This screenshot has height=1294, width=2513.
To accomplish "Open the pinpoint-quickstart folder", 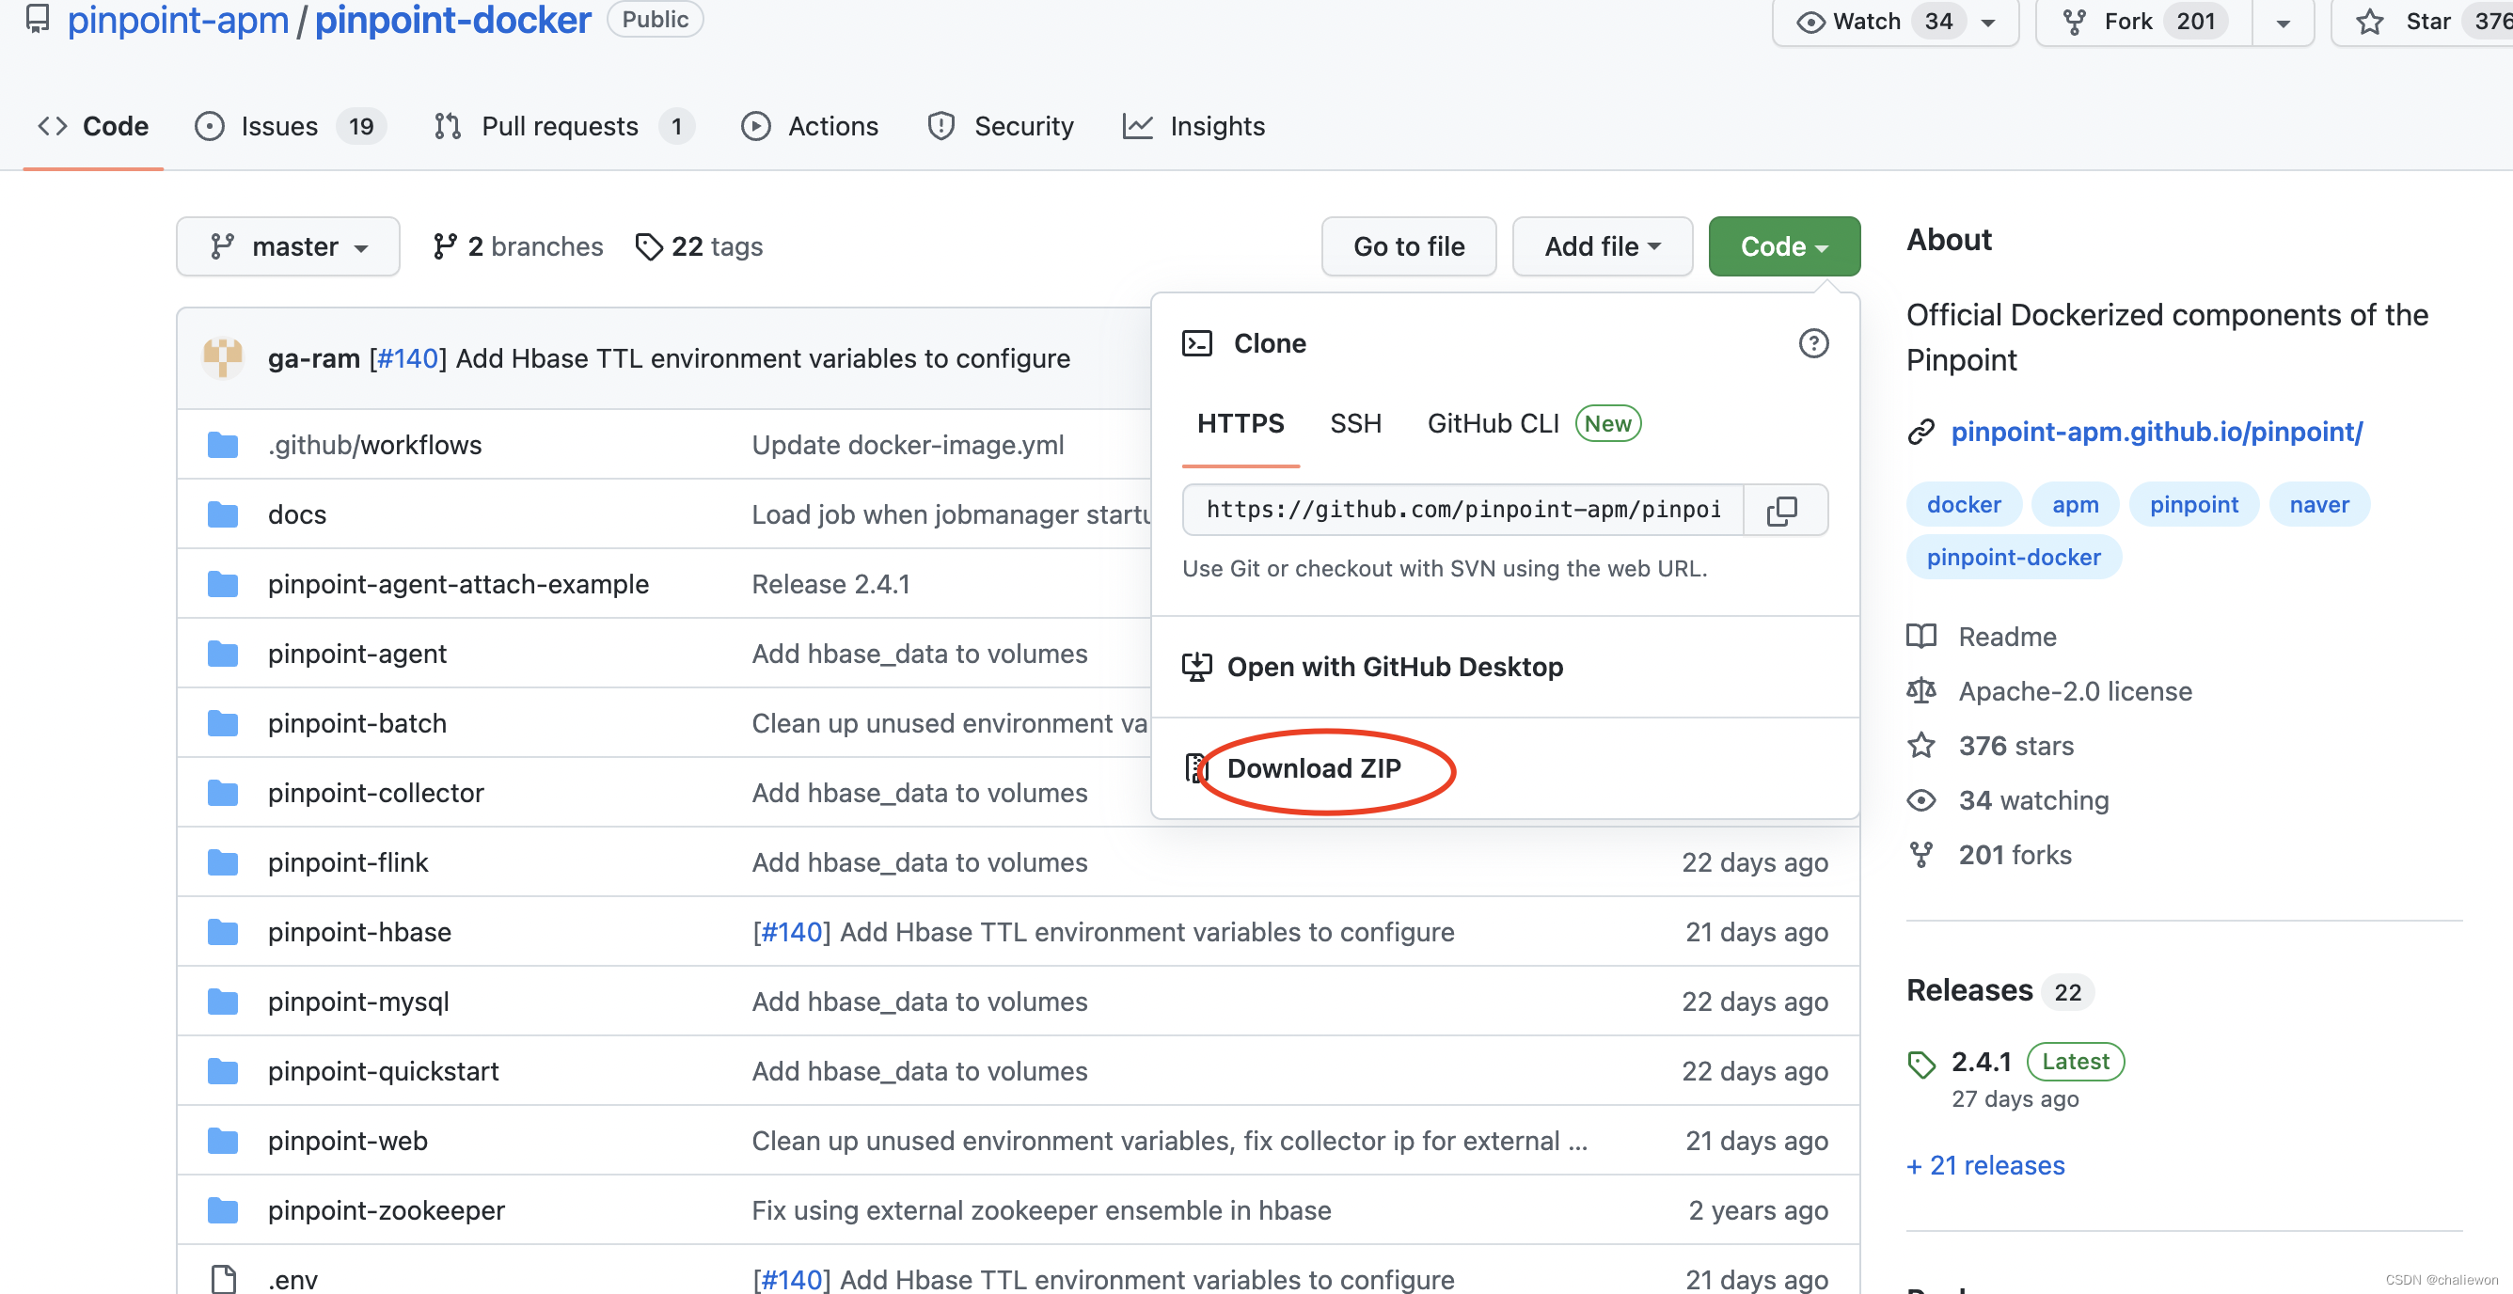I will (x=384, y=1072).
